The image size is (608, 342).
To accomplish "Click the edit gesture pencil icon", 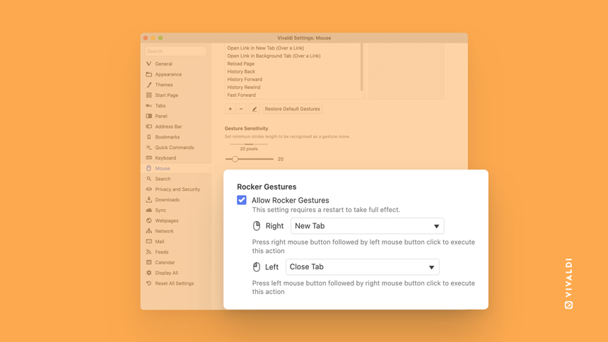I will (x=255, y=109).
